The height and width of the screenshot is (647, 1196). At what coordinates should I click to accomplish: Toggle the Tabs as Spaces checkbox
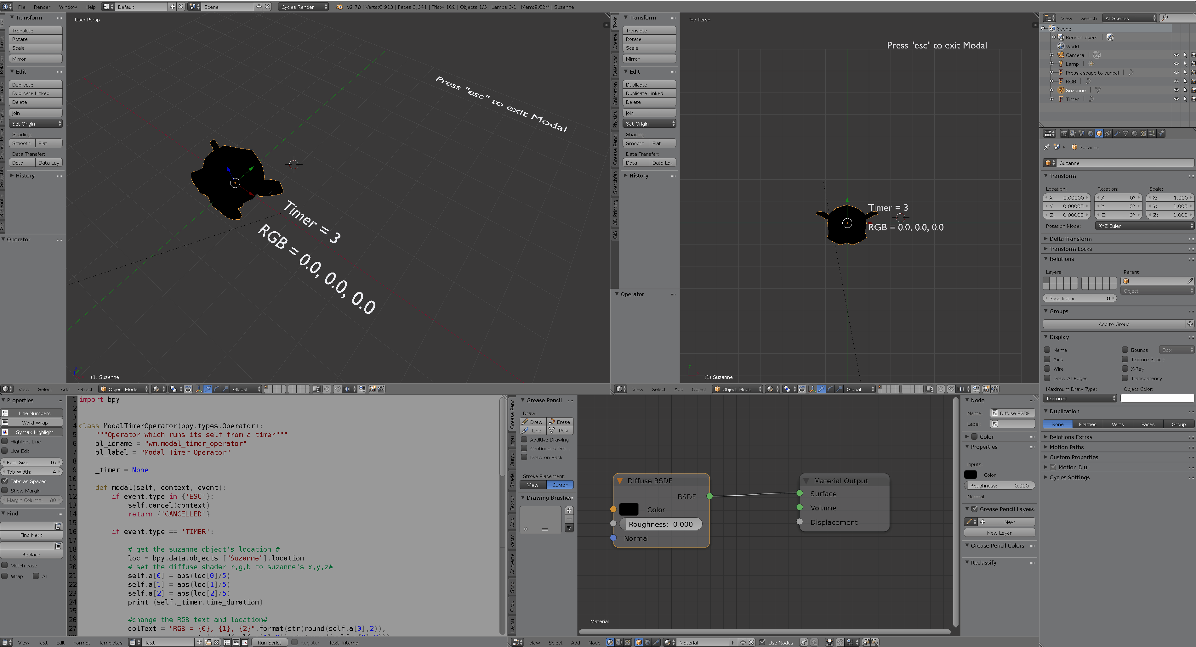point(5,481)
